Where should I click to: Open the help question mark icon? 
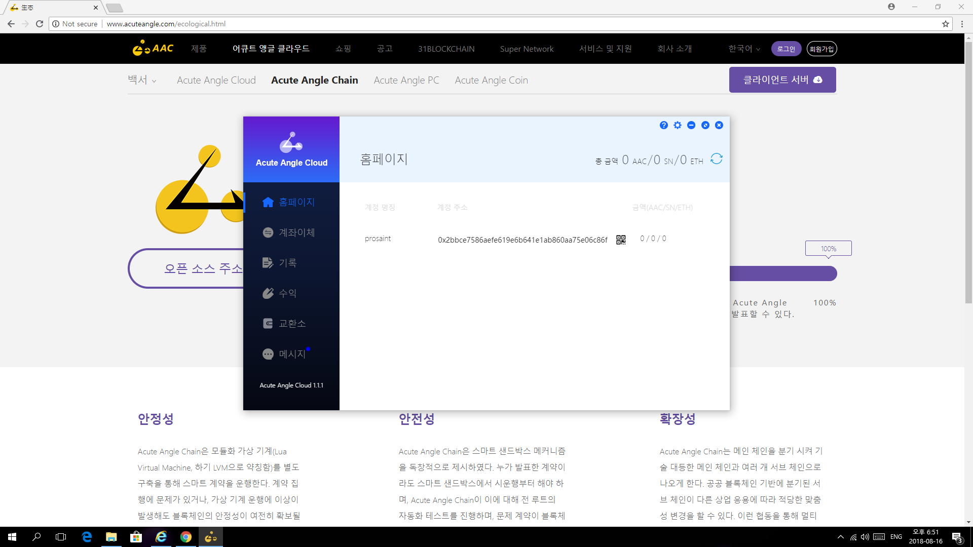tap(664, 125)
